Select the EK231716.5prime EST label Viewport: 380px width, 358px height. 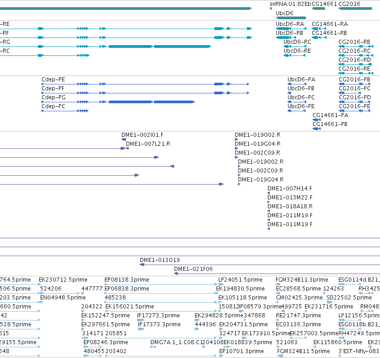329,307
